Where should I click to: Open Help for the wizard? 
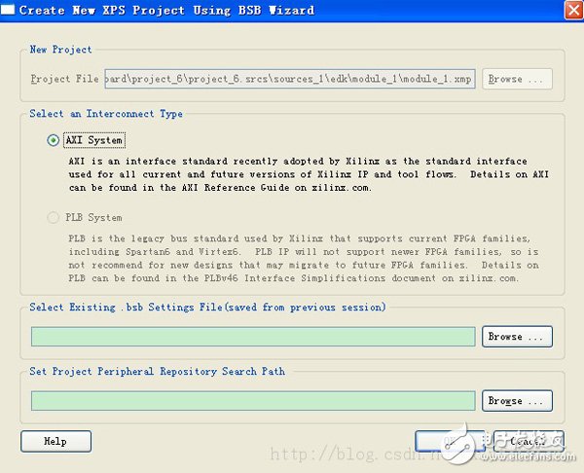(x=55, y=441)
